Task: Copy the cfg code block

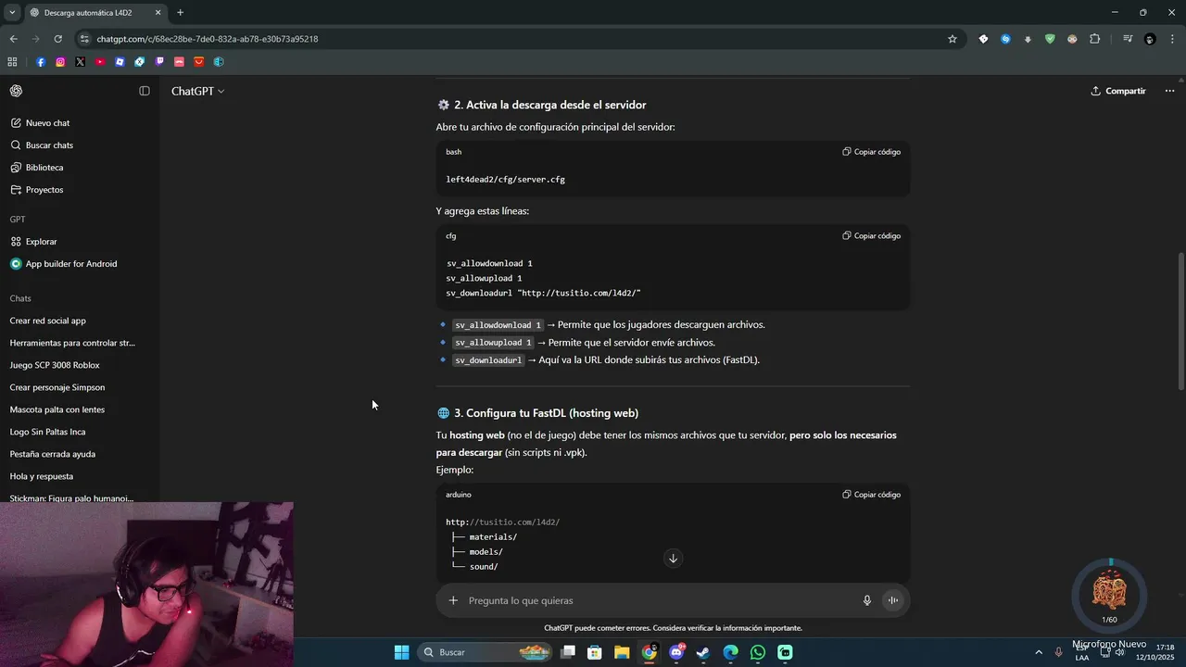Action: pos(871,236)
